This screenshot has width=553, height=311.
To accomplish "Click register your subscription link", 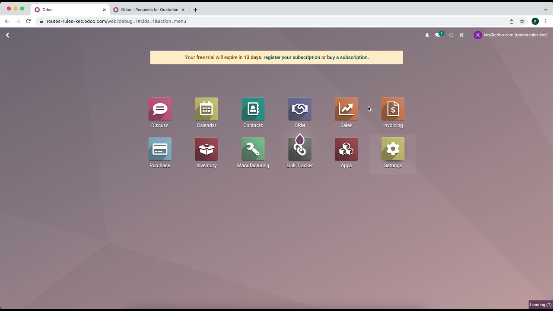I will pyautogui.click(x=292, y=57).
